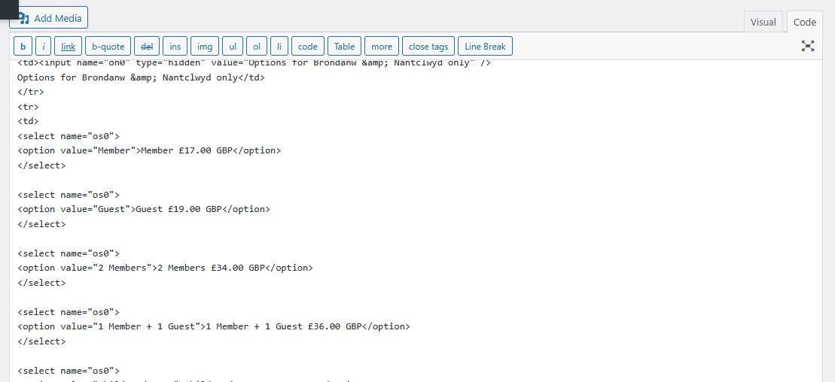This screenshot has width=835, height=382.
Task: Insert bold tag with b button
Action: point(23,47)
